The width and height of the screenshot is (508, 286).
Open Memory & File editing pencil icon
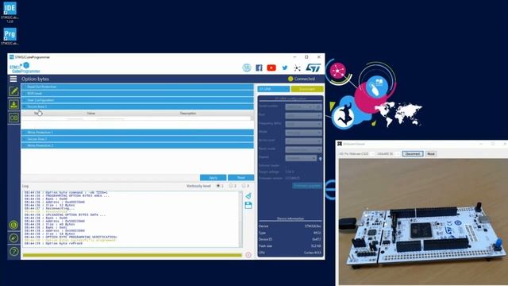14,91
